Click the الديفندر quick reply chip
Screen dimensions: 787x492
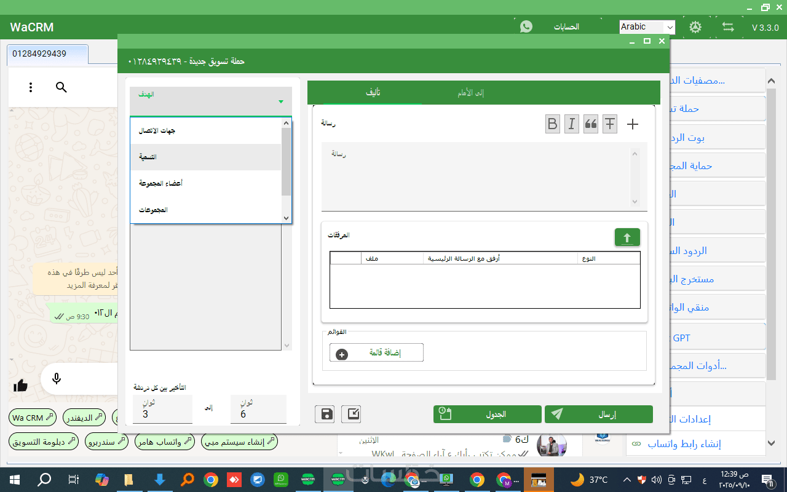[x=84, y=418]
